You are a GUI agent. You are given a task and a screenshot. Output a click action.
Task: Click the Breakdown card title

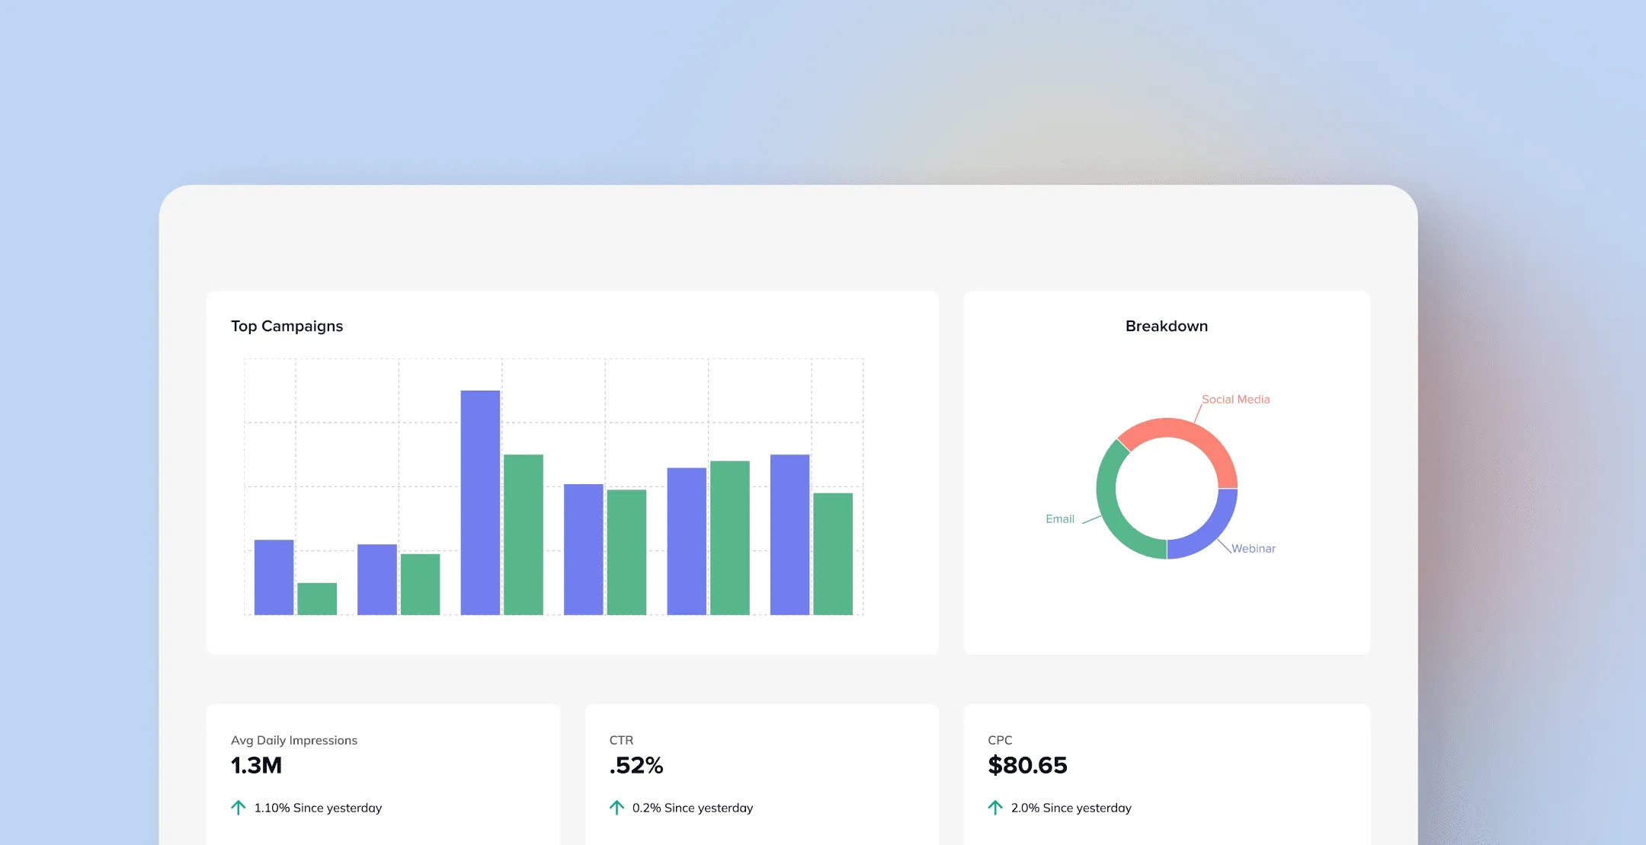point(1167,326)
